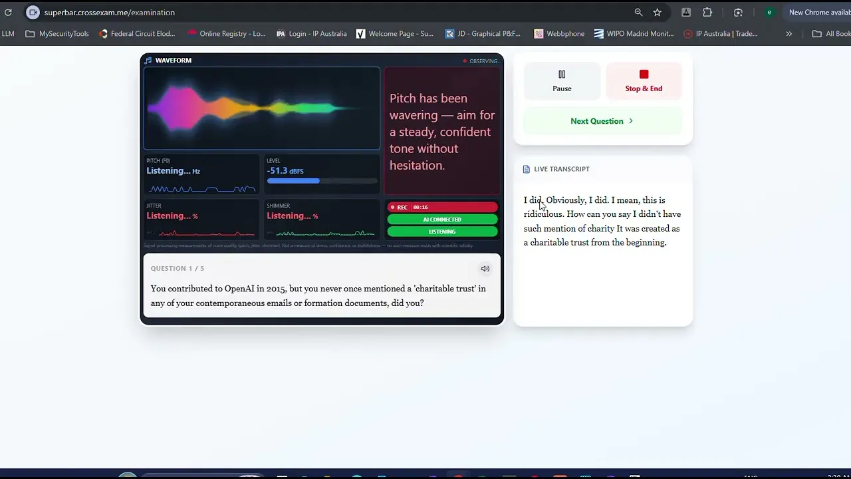The height and width of the screenshot is (479, 851).
Task: Click the green LISTENING status pill
Action: 442,232
